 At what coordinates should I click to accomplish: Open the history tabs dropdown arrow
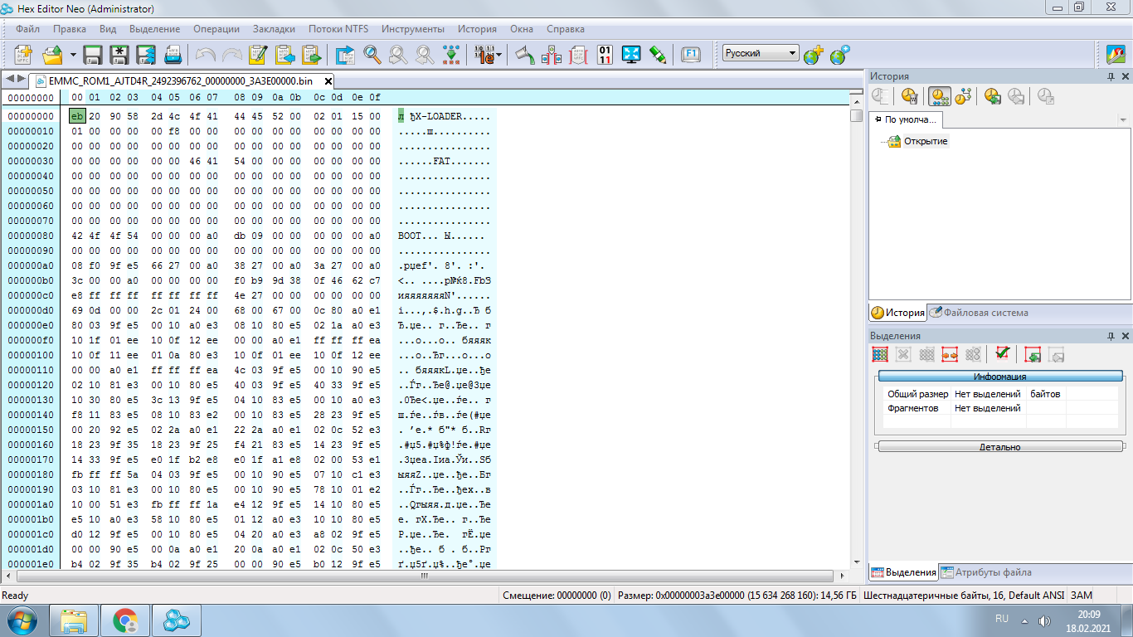[x=1123, y=120]
